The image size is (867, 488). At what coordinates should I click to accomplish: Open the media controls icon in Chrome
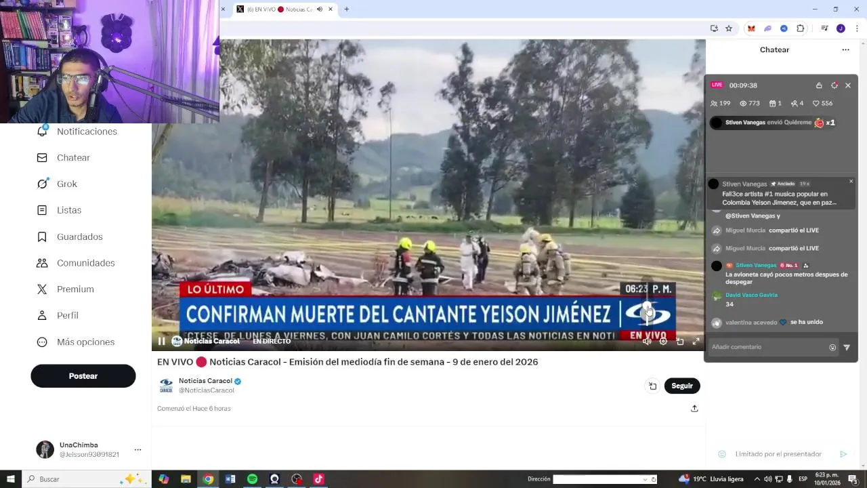pos(824,28)
